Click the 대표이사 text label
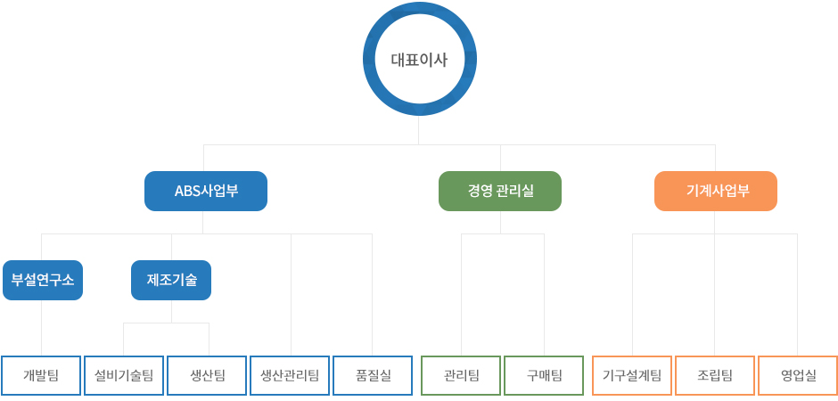Viewport: 838px width, 401px height. click(x=420, y=60)
